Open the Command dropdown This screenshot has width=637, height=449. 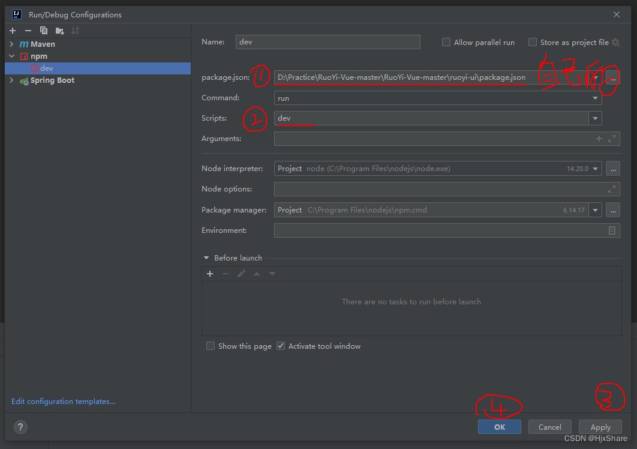coord(594,98)
